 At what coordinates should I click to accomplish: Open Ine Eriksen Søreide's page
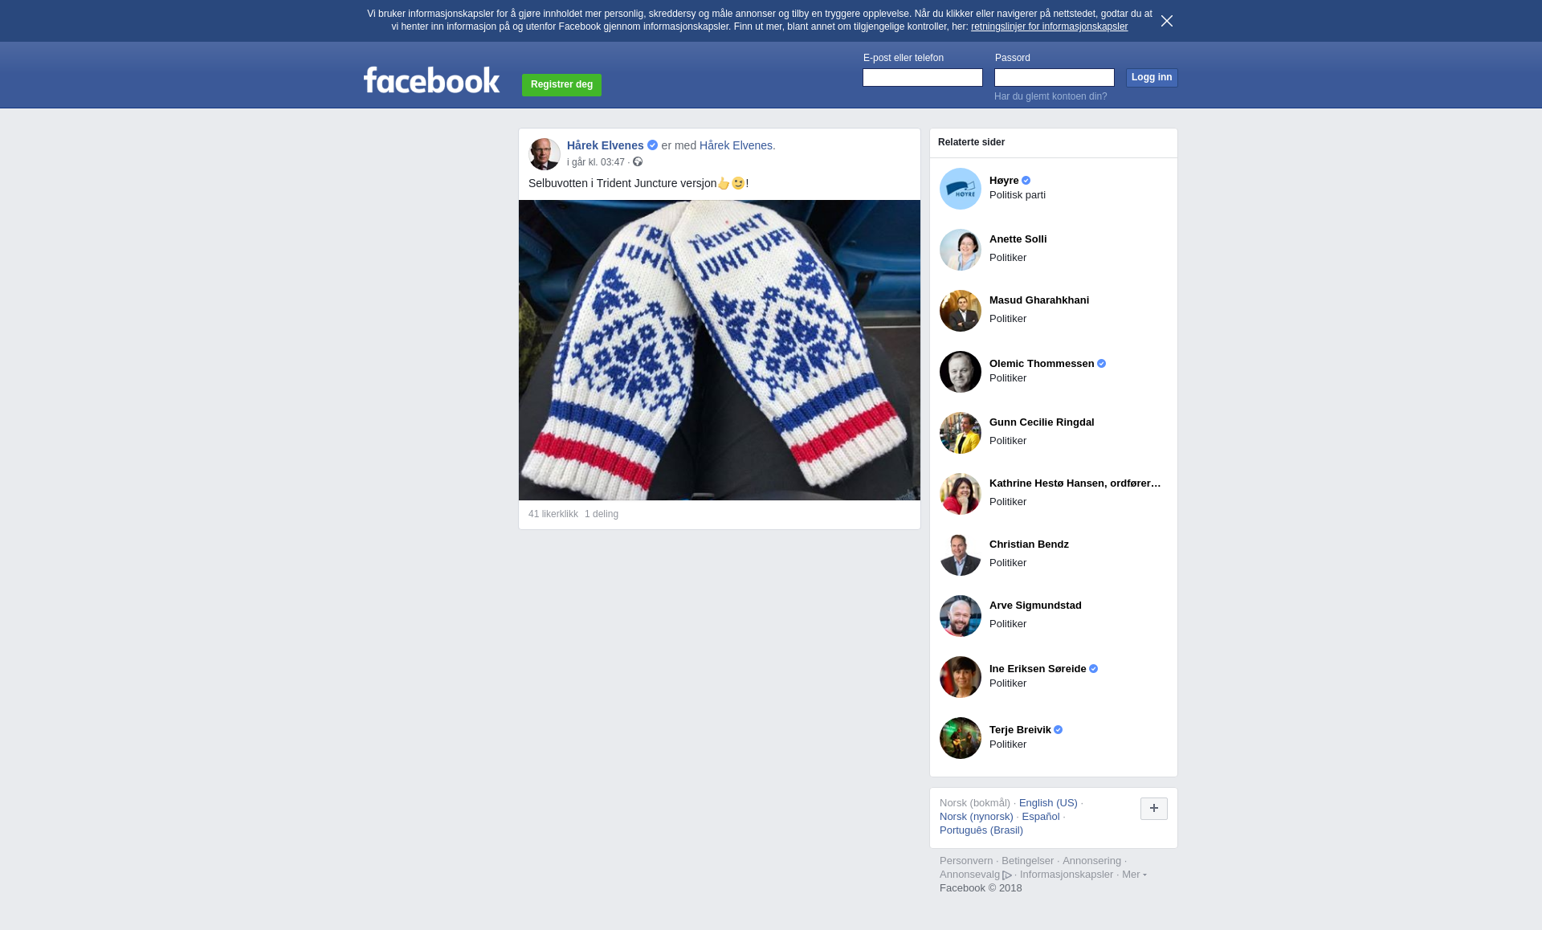[x=1038, y=669]
